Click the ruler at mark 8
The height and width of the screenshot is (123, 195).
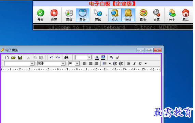[x=77, y=69]
